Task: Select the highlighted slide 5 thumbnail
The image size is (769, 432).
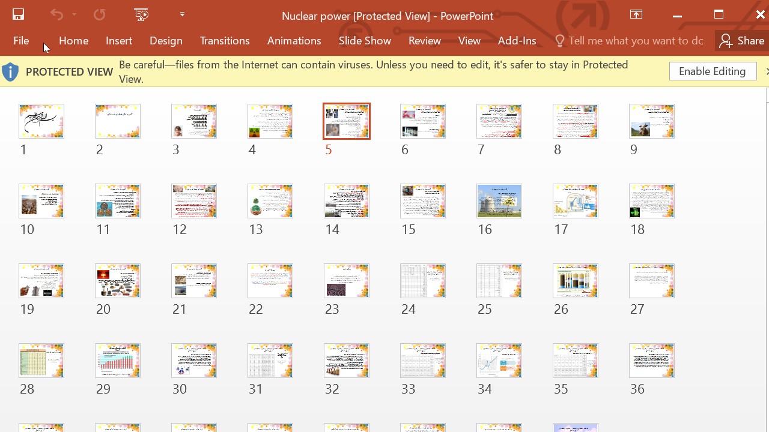Action: (347, 121)
